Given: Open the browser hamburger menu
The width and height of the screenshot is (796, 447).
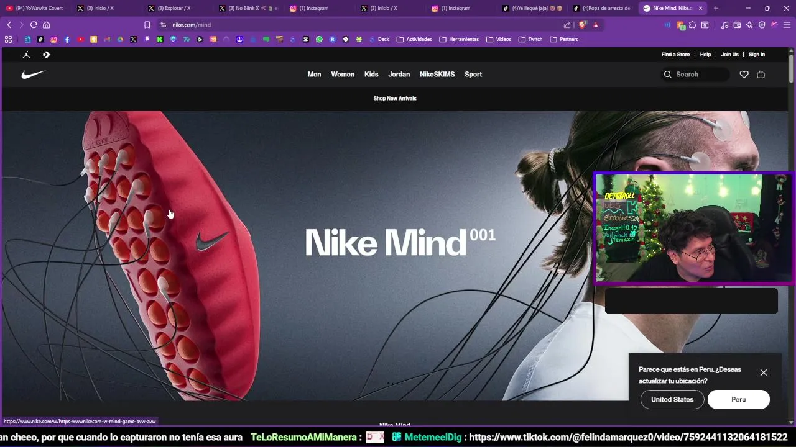Looking at the screenshot, I should (787, 25).
